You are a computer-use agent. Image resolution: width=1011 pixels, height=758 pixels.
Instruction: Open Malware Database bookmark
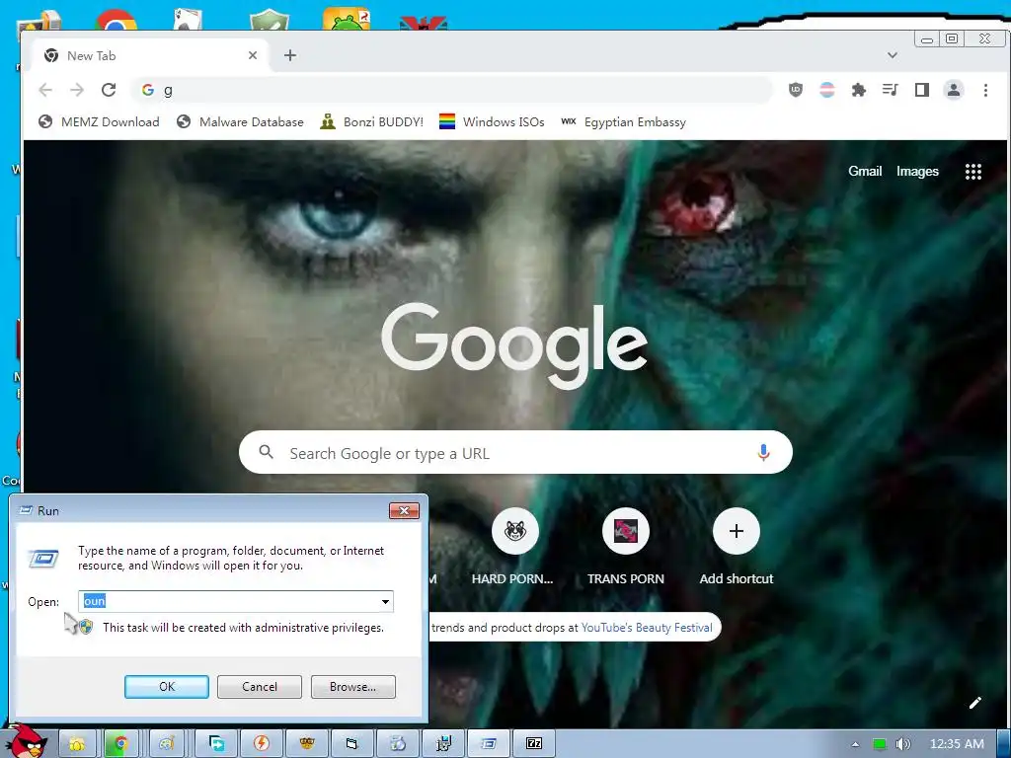pyautogui.click(x=240, y=121)
